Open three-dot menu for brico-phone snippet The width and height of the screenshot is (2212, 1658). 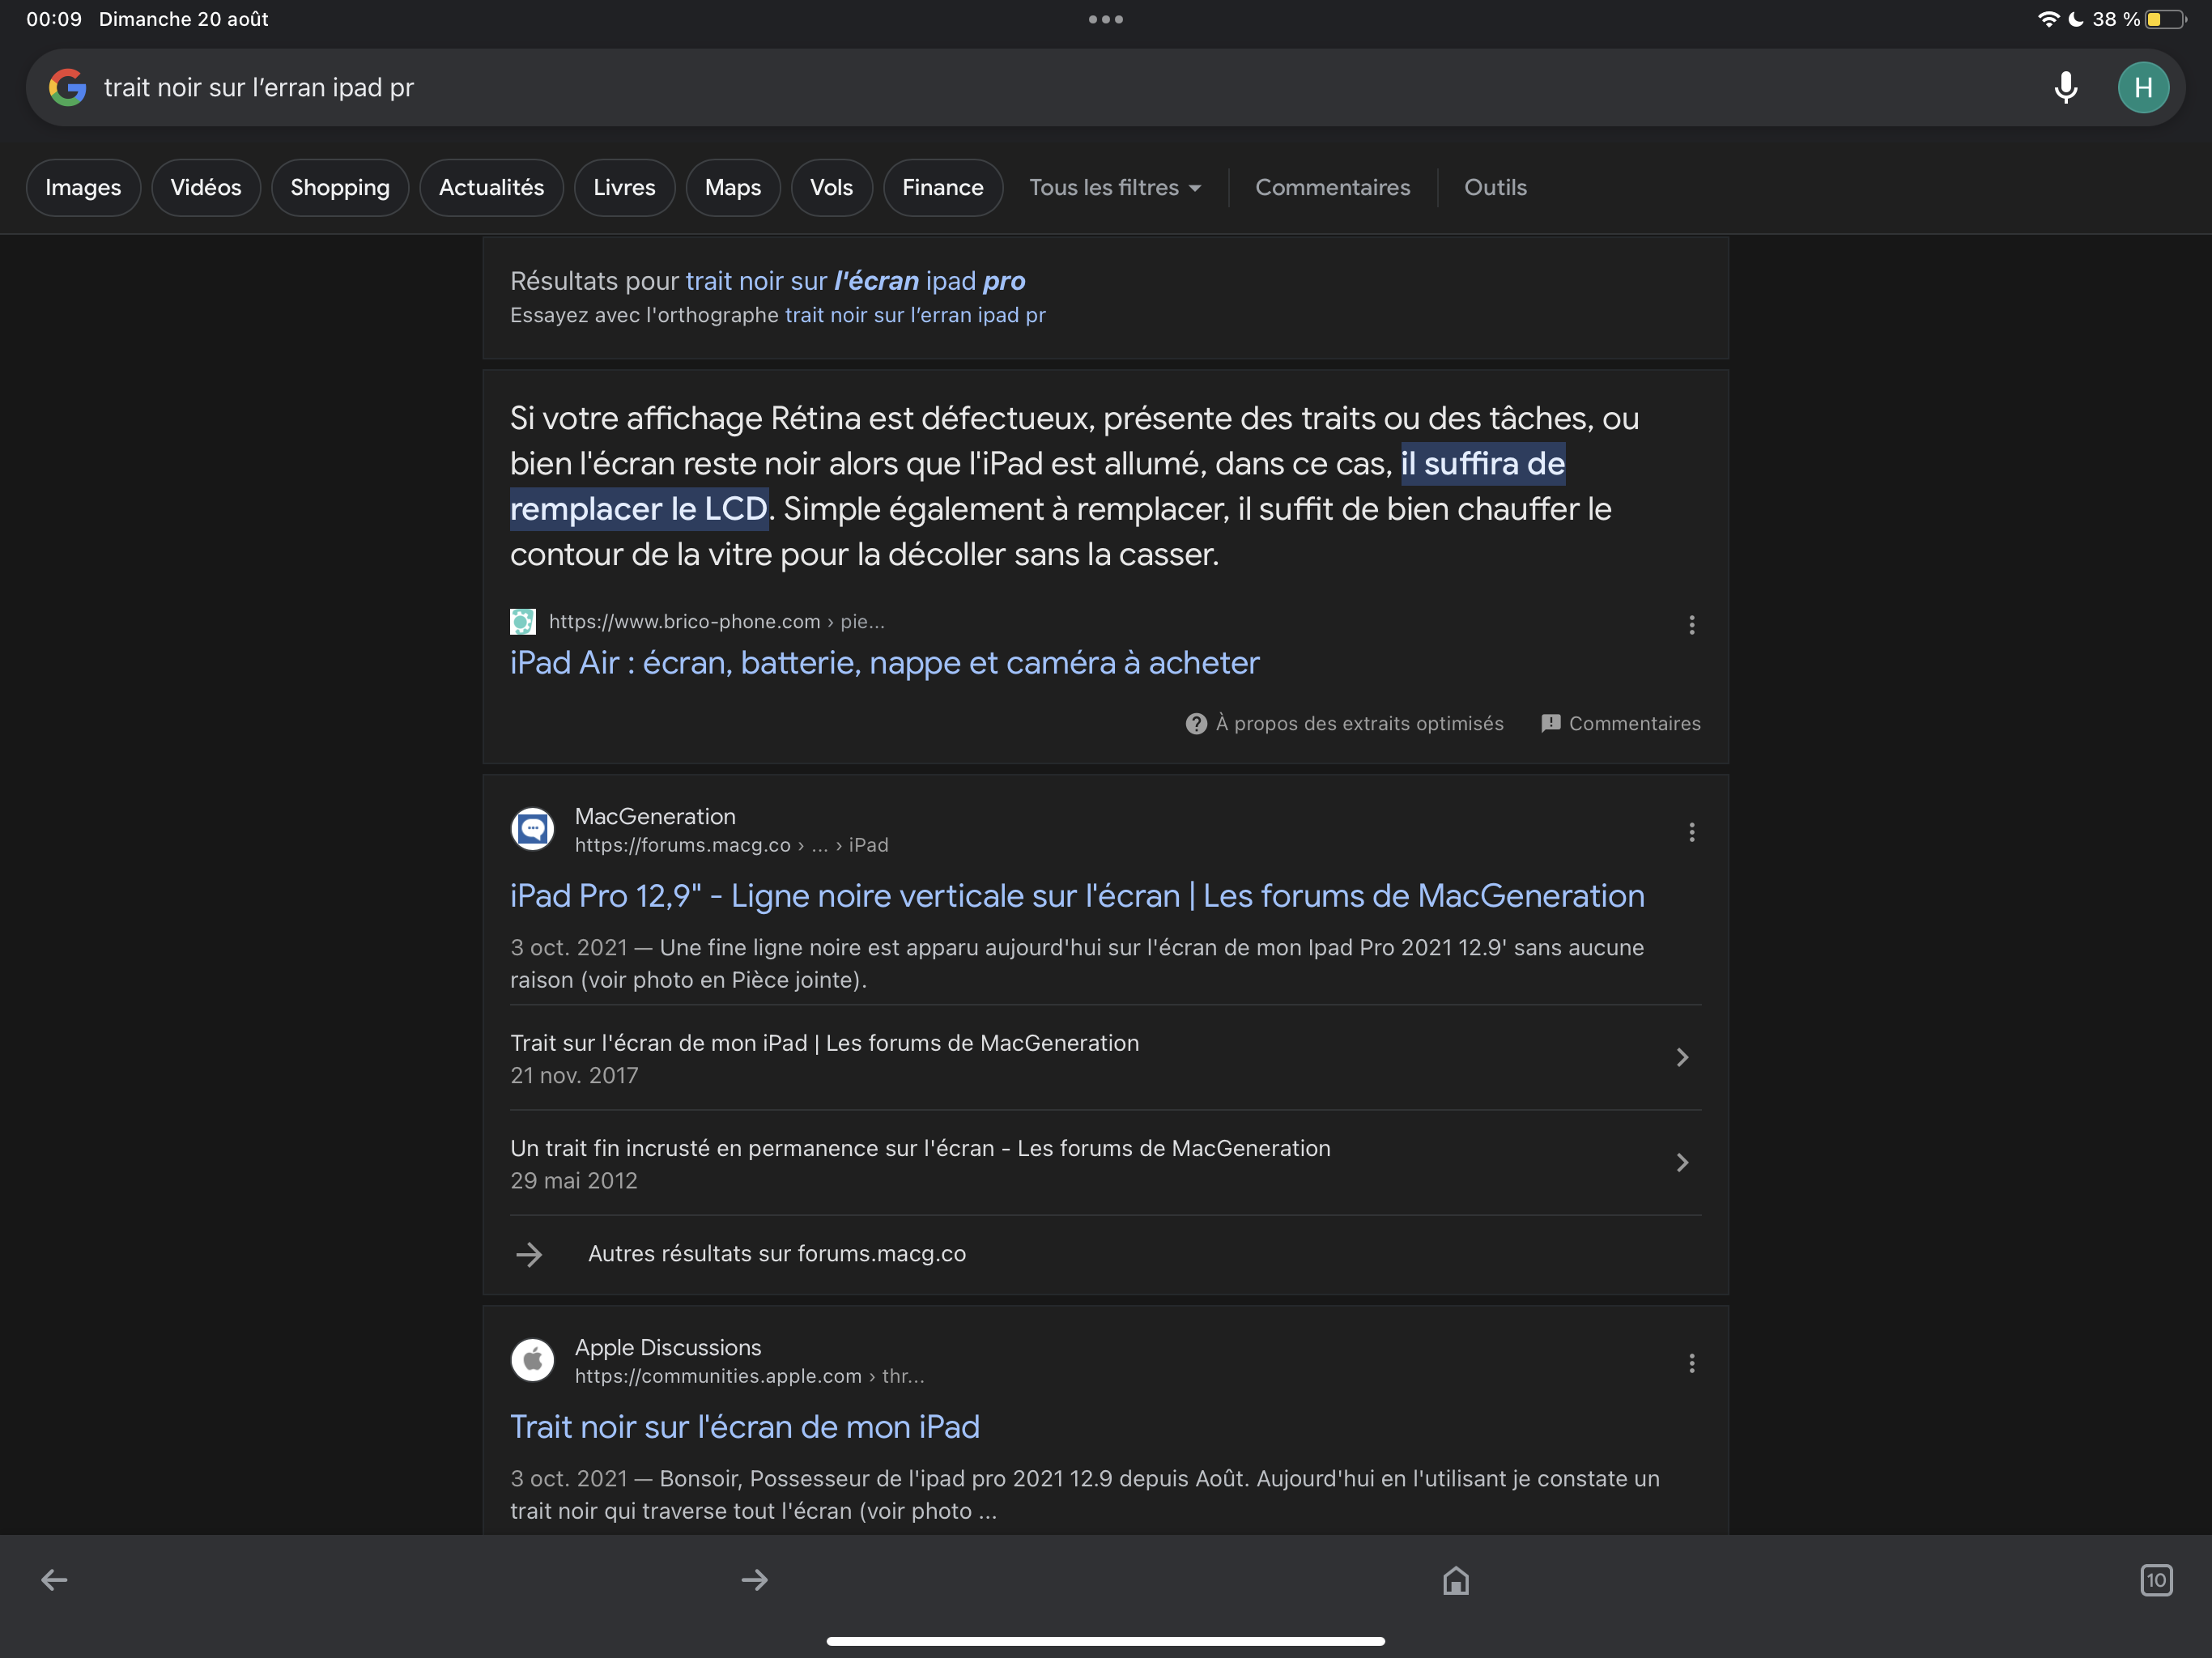coord(1691,625)
